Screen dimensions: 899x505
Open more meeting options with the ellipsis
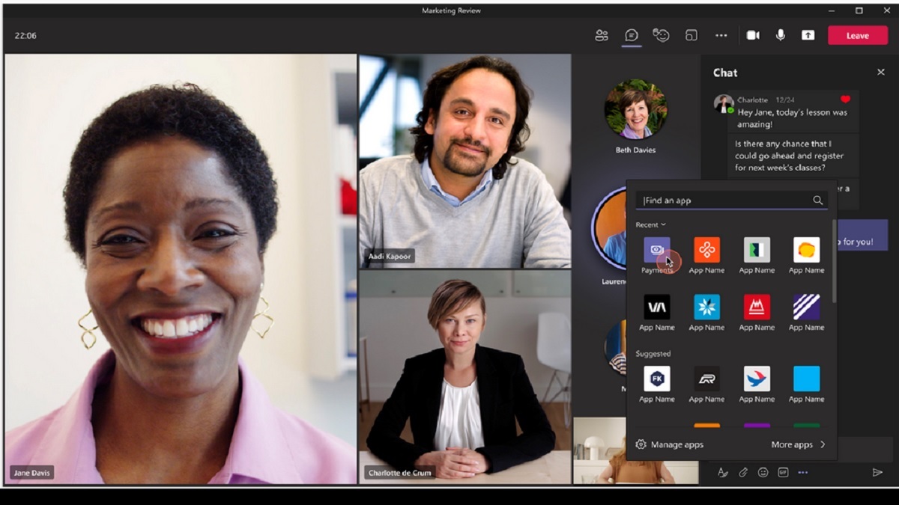(x=721, y=35)
